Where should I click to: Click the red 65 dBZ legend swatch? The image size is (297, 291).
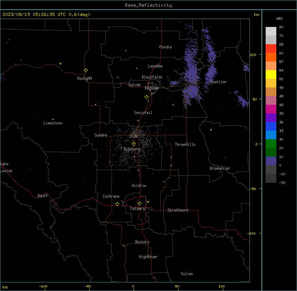click(x=271, y=48)
